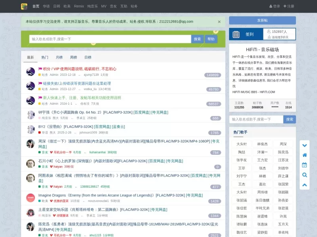The height and width of the screenshot is (237, 317).
Task: Open avatar beside 陈奕迅《孤勇者》post
Action: point(31,227)
